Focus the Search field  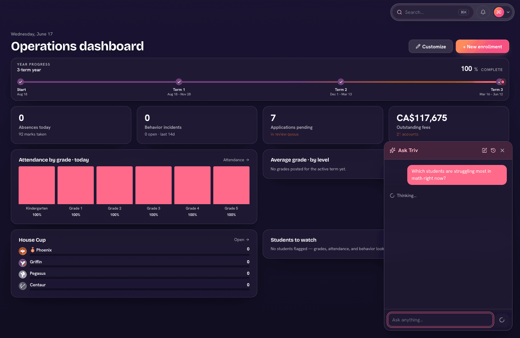(433, 12)
